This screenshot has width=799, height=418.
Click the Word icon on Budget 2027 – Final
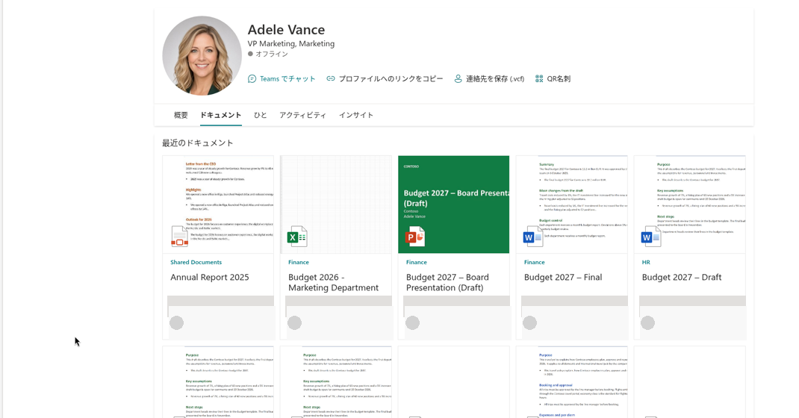(532, 237)
